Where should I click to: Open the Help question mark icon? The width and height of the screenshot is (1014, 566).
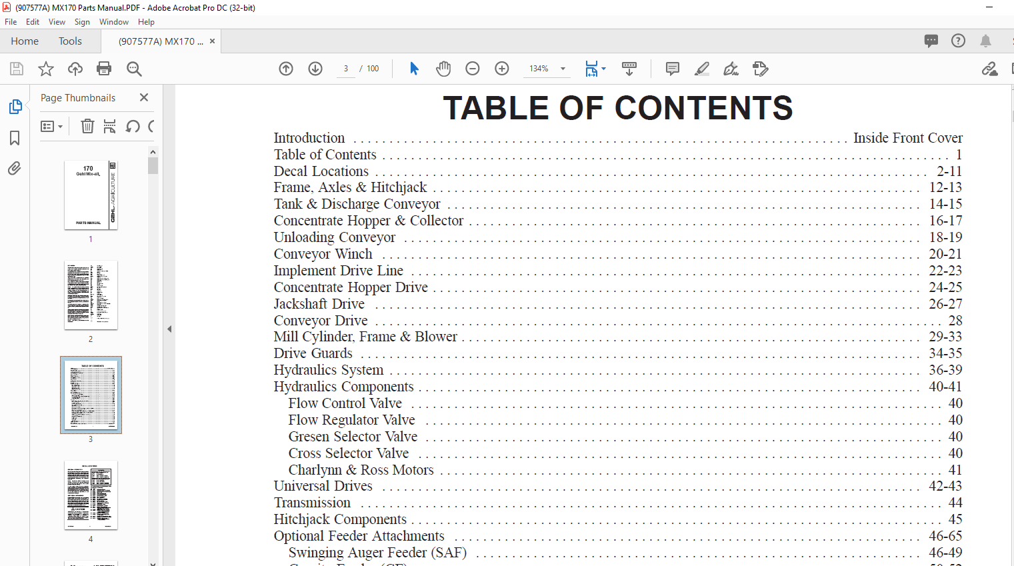click(x=958, y=41)
